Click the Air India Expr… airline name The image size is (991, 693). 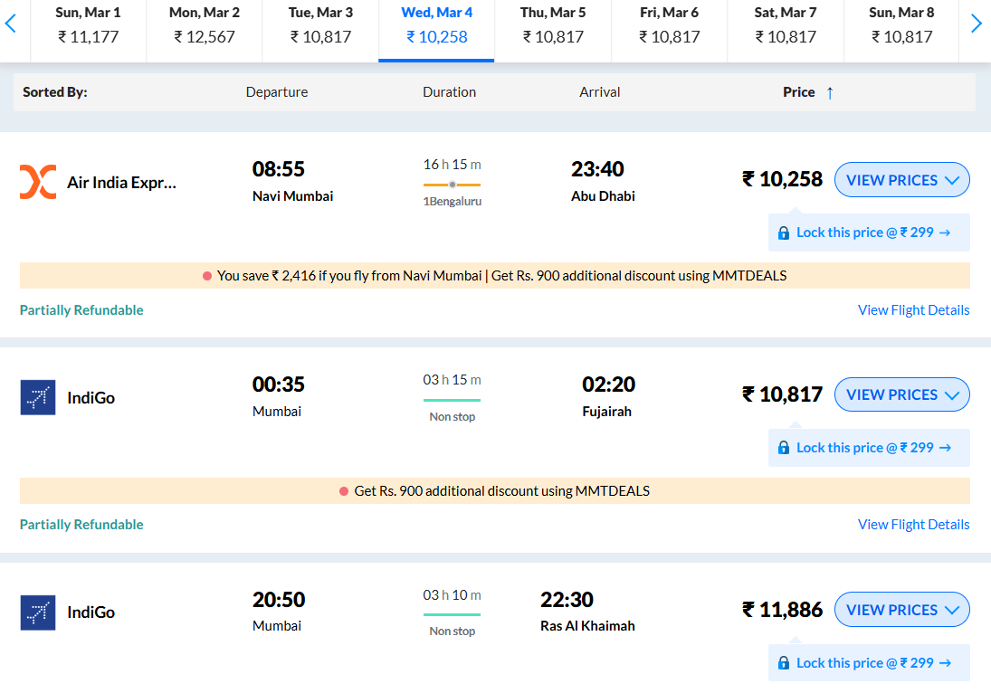tap(122, 183)
